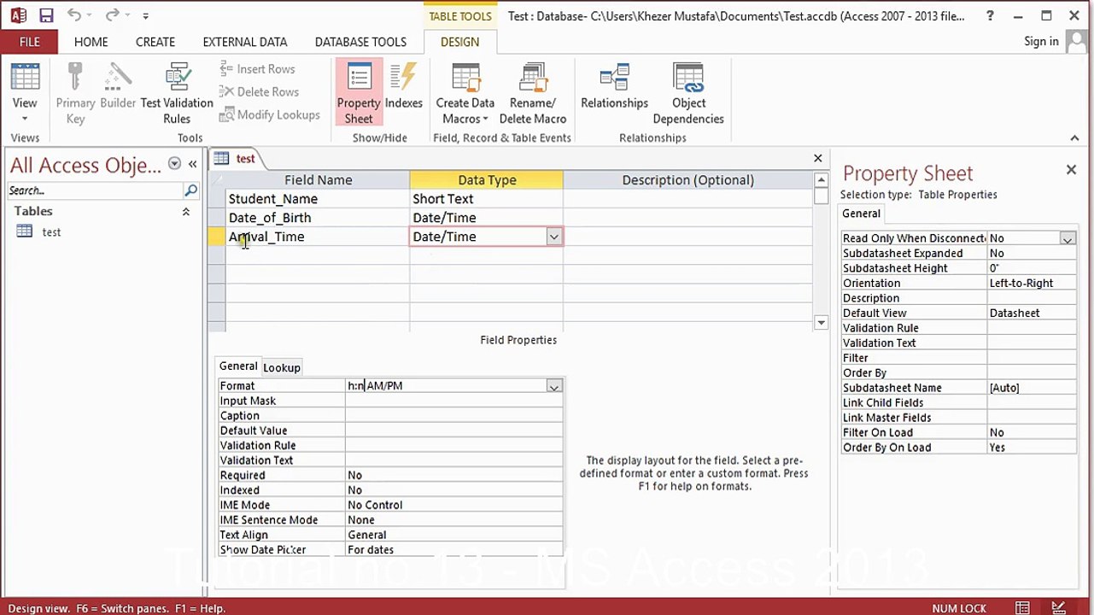
Task: Toggle the Property Sheet pane
Action: coord(359,94)
